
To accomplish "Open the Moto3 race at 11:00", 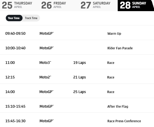I will 77,62.
